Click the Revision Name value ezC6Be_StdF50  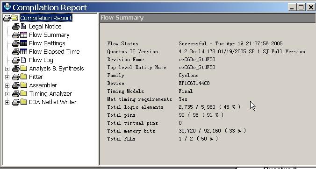pyautogui.click(x=197, y=60)
